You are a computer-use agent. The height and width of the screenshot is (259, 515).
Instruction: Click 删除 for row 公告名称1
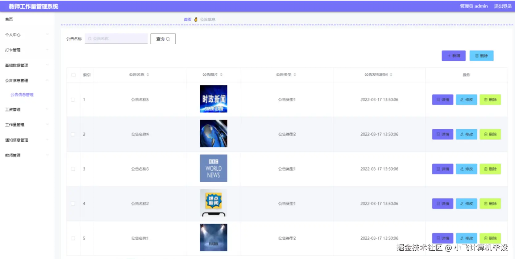tap(490, 238)
